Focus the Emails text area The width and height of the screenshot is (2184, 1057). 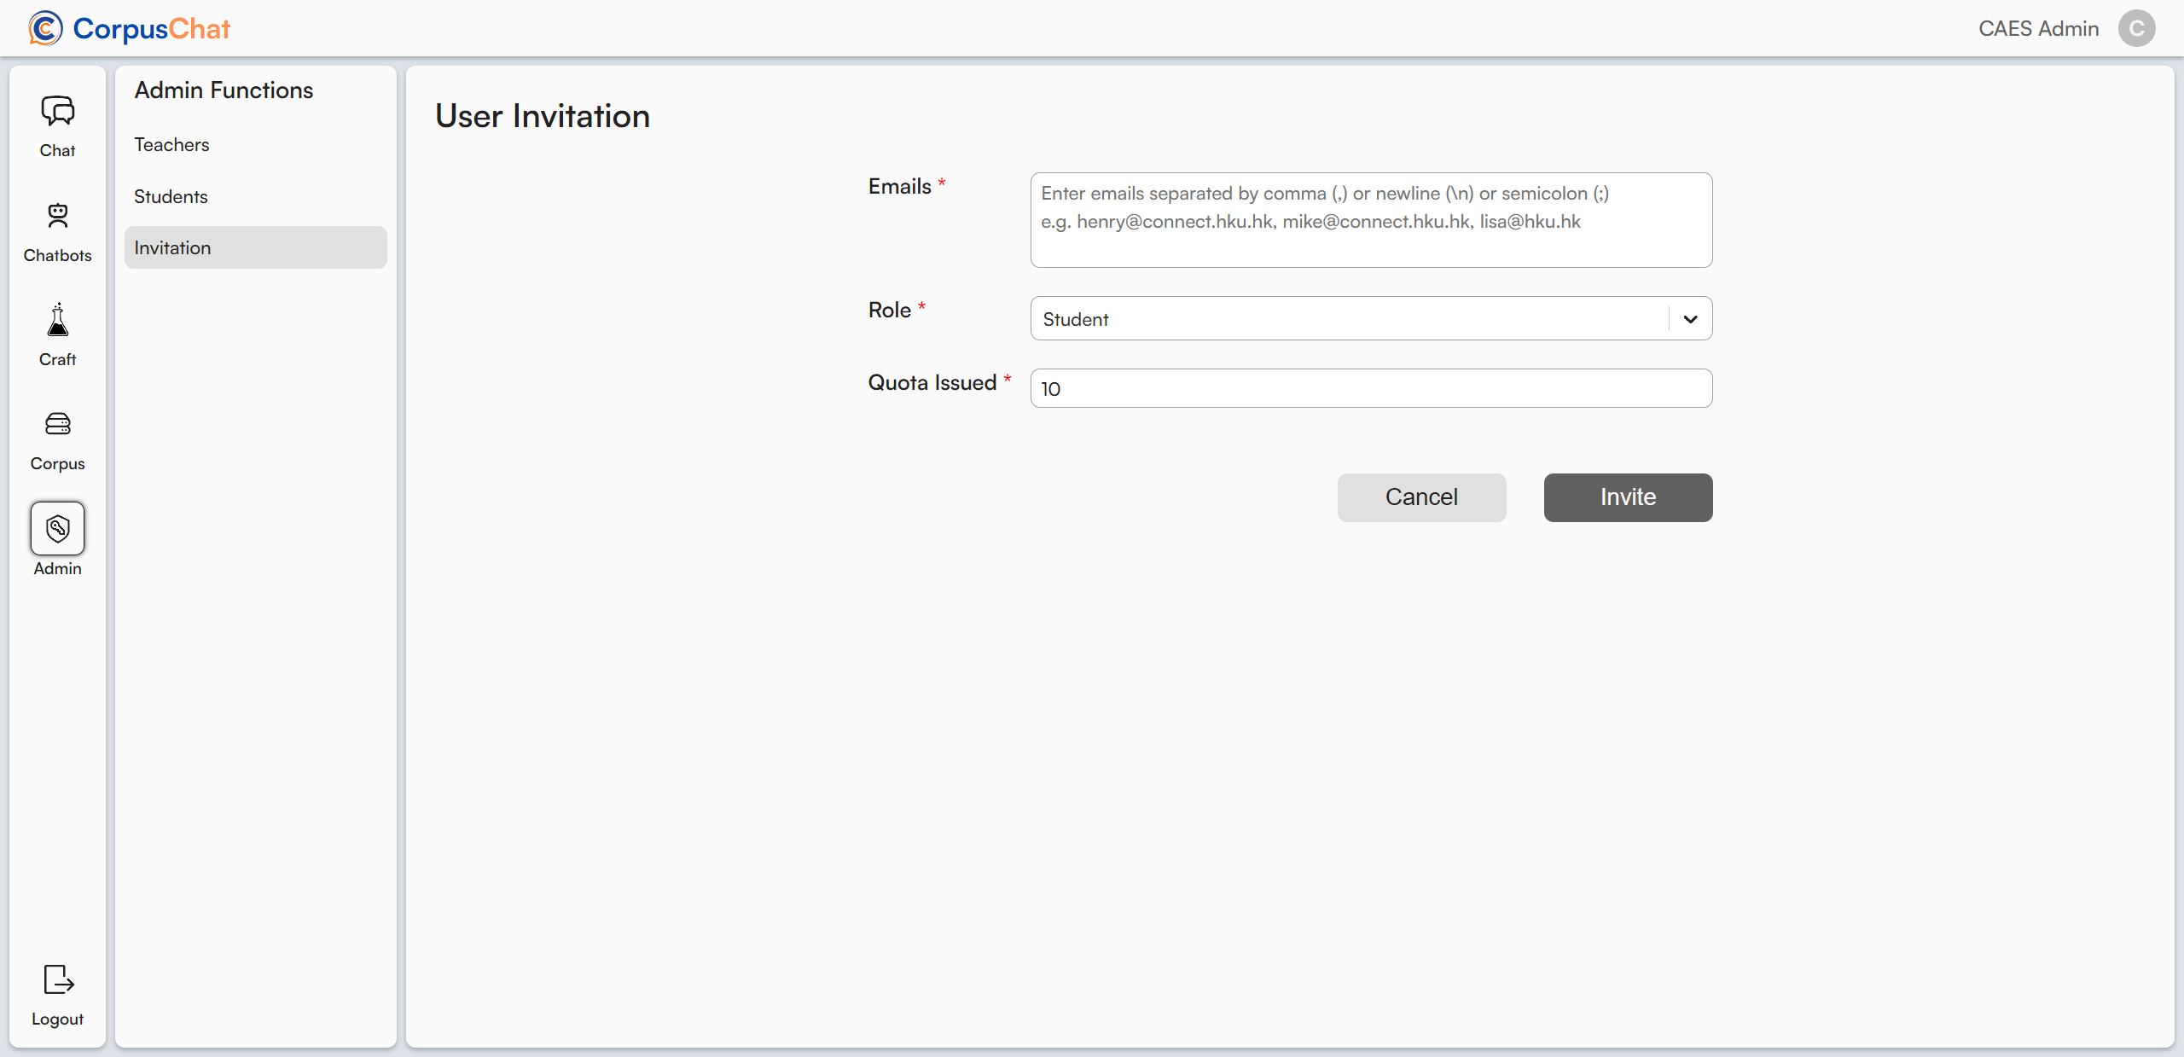pyautogui.click(x=1370, y=220)
